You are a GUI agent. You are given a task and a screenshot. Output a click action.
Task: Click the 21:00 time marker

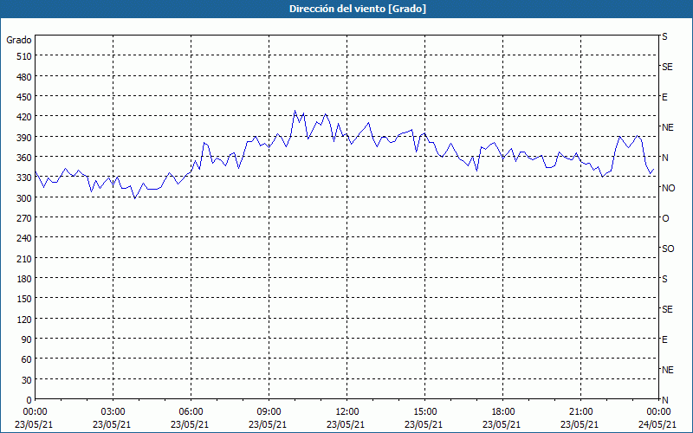[580, 411]
